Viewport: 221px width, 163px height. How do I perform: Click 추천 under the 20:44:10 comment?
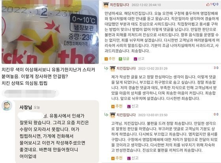click(110, 59)
